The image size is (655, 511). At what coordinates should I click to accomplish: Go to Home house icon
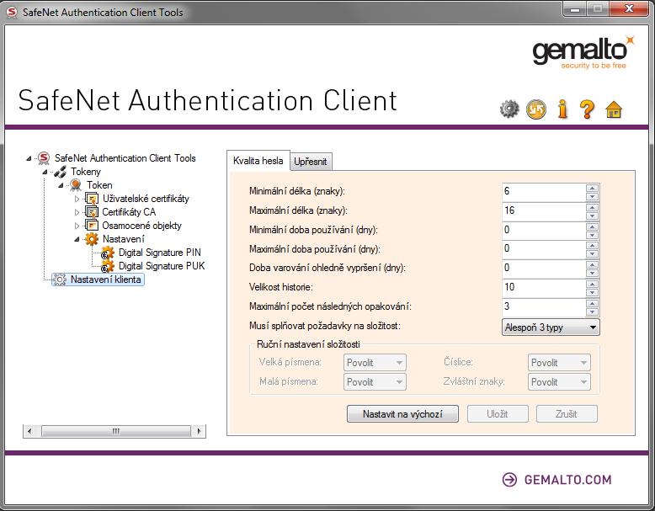[x=613, y=109]
